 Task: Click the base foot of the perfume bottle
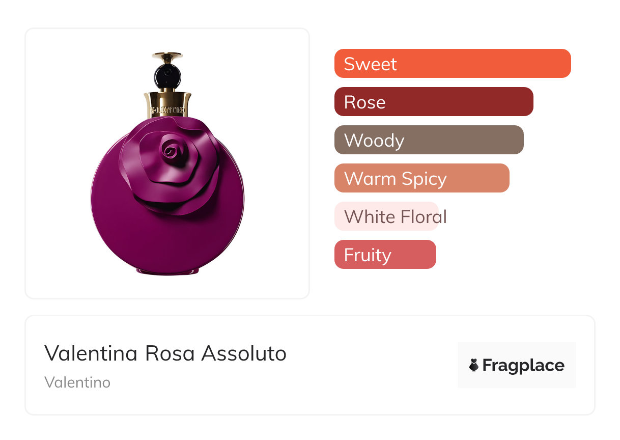point(167,272)
